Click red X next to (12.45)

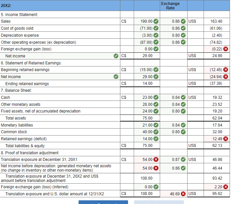(x=226, y=69)
